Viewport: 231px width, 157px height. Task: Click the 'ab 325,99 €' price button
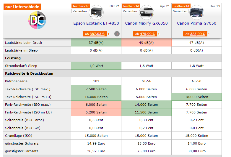(x=195, y=34)
